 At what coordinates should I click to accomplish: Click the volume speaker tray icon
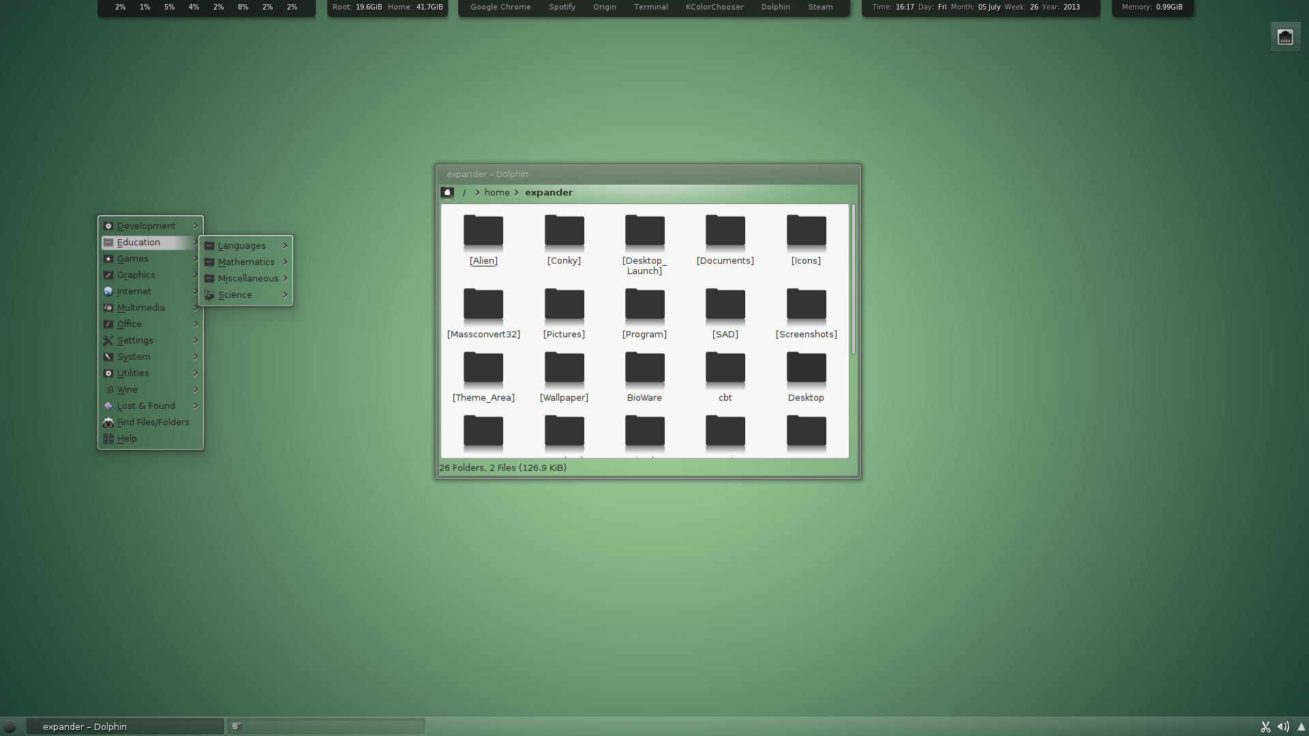click(x=1283, y=726)
